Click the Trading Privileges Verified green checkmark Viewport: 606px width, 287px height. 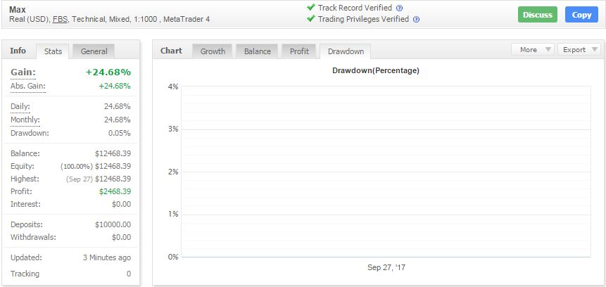310,18
